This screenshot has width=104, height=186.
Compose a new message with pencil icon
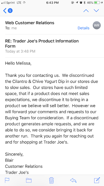(x=97, y=180)
